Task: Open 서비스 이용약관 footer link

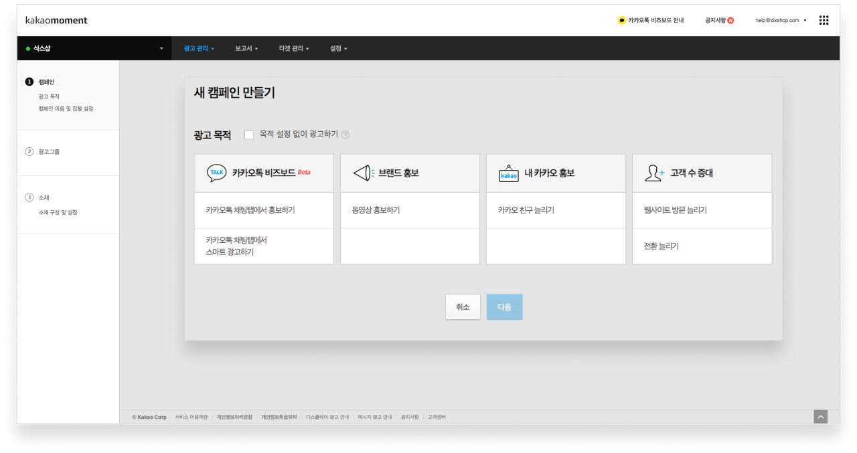Action: coord(191,417)
